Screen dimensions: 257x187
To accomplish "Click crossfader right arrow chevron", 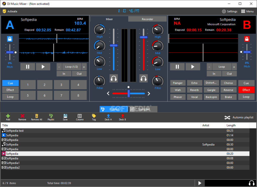I will tap(149, 93).
